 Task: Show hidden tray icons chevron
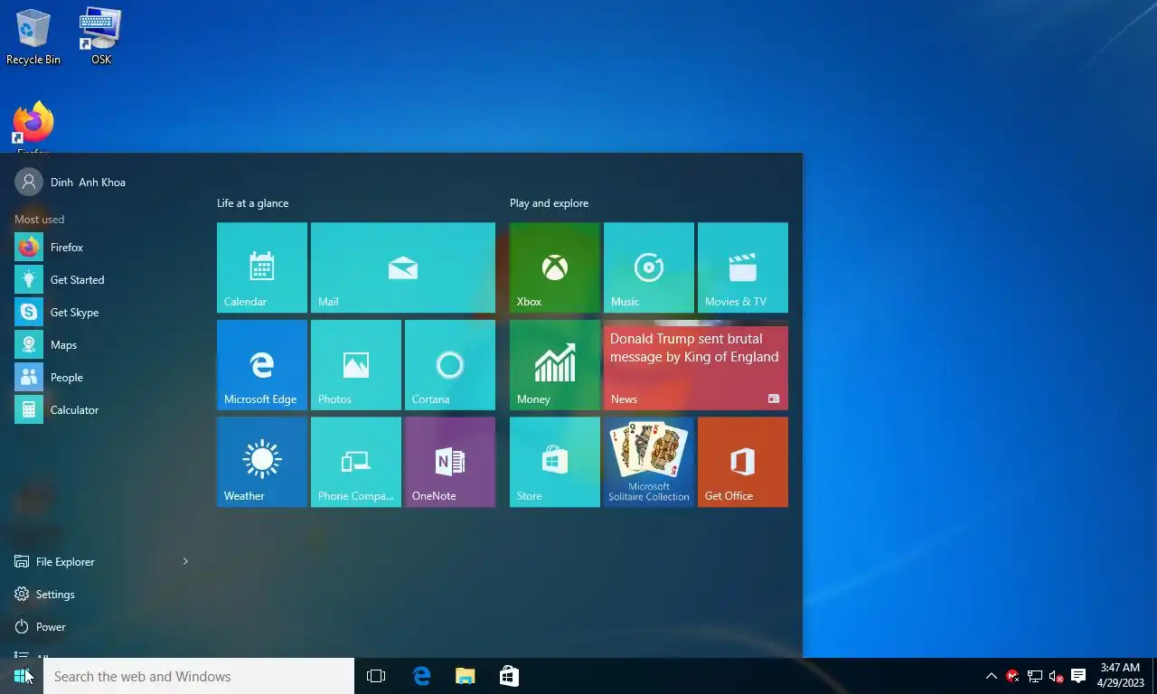coord(991,676)
